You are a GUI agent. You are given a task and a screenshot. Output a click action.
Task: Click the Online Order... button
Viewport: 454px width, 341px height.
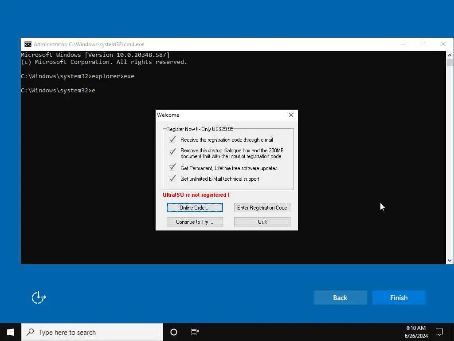point(195,208)
